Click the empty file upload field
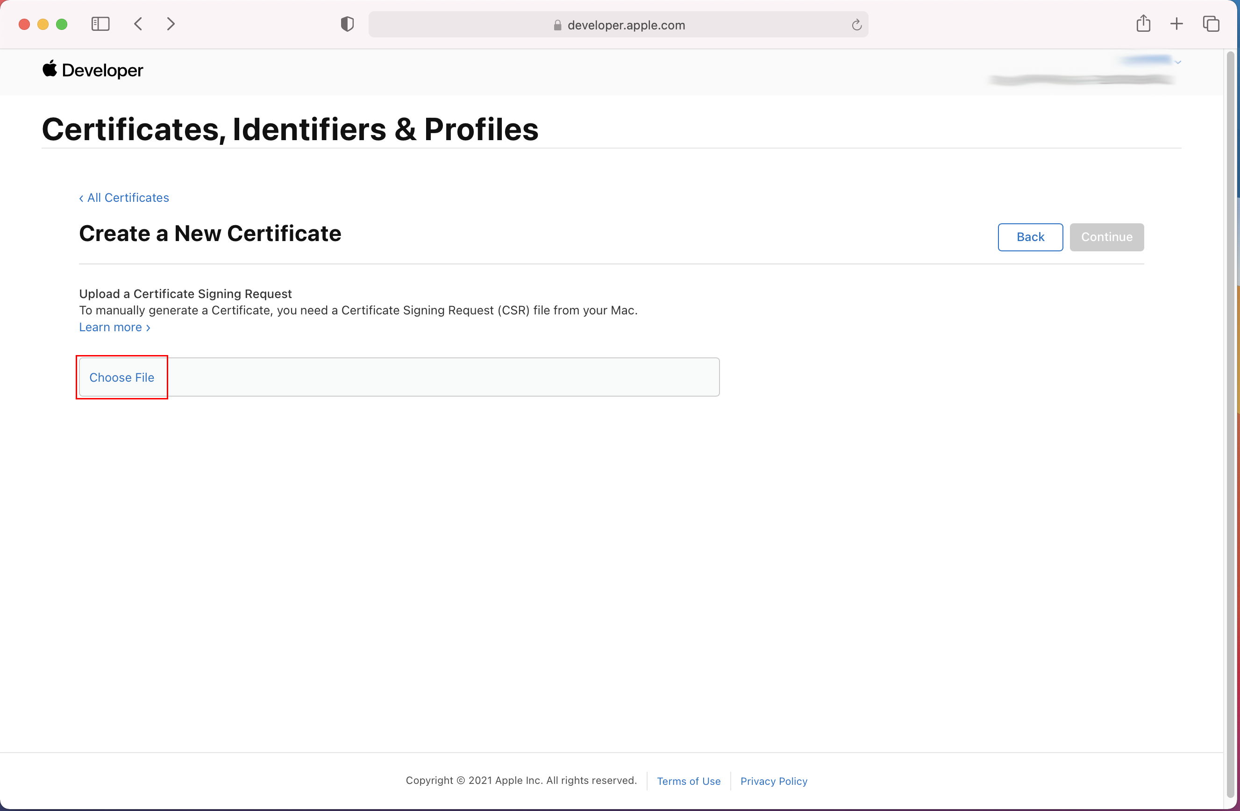 [x=443, y=377]
